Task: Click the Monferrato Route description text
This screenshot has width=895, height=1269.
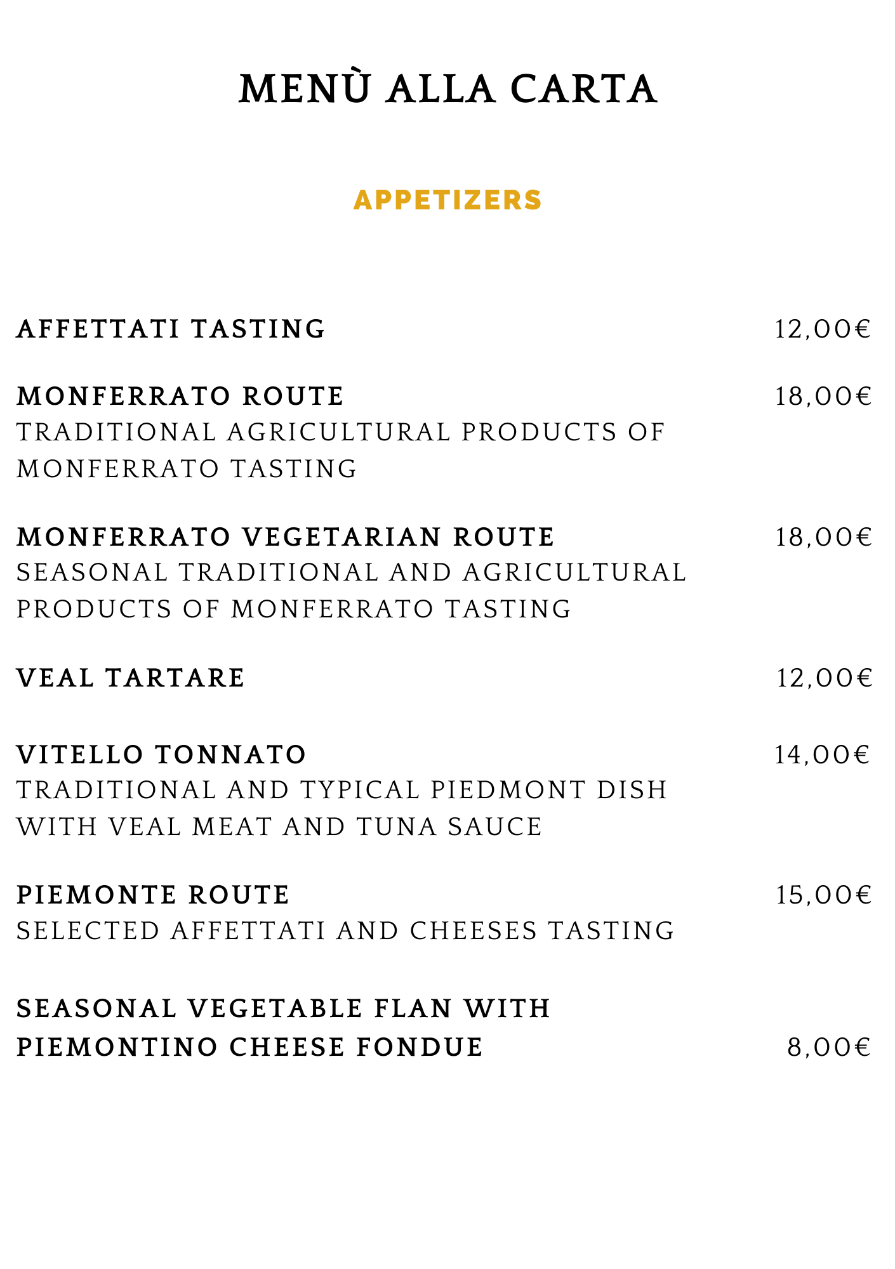Action: [x=340, y=450]
